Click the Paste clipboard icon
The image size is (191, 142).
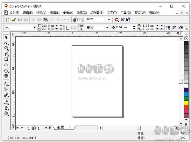pyautogui.click(x=46, y=20)
